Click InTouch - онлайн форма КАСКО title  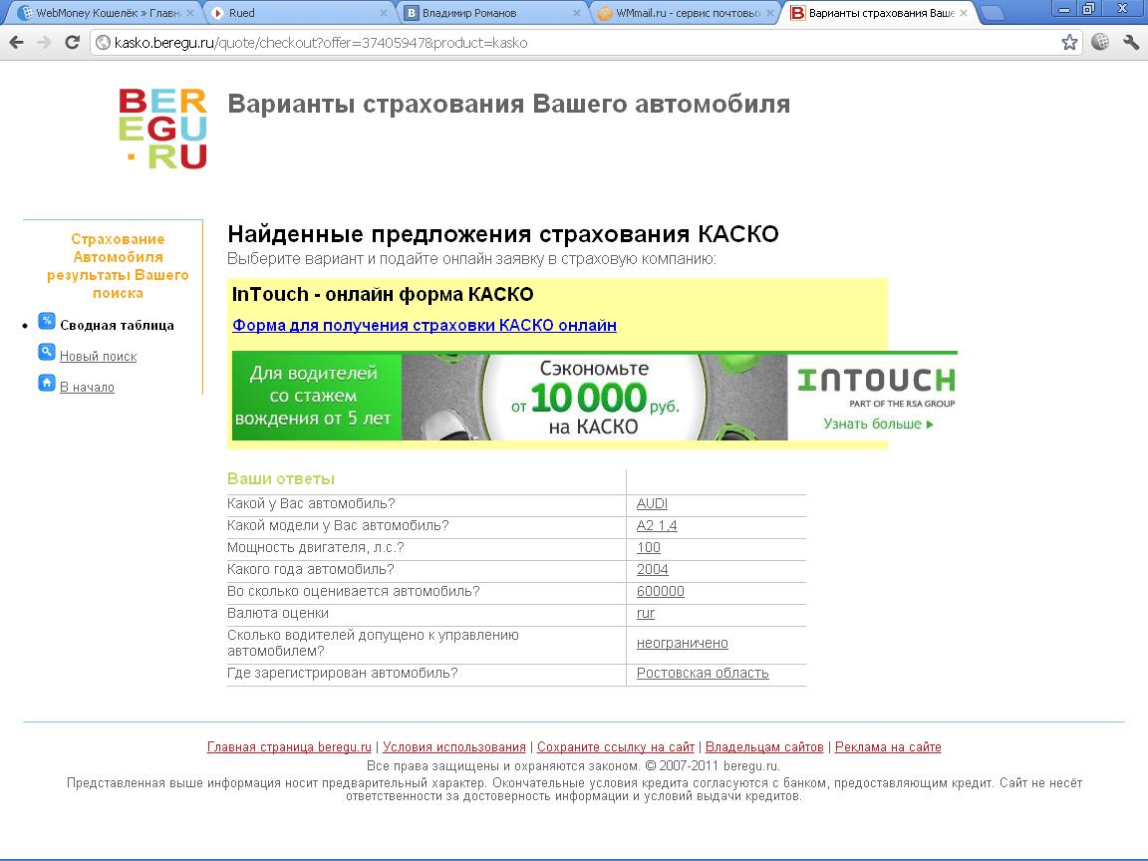point(383,294)
